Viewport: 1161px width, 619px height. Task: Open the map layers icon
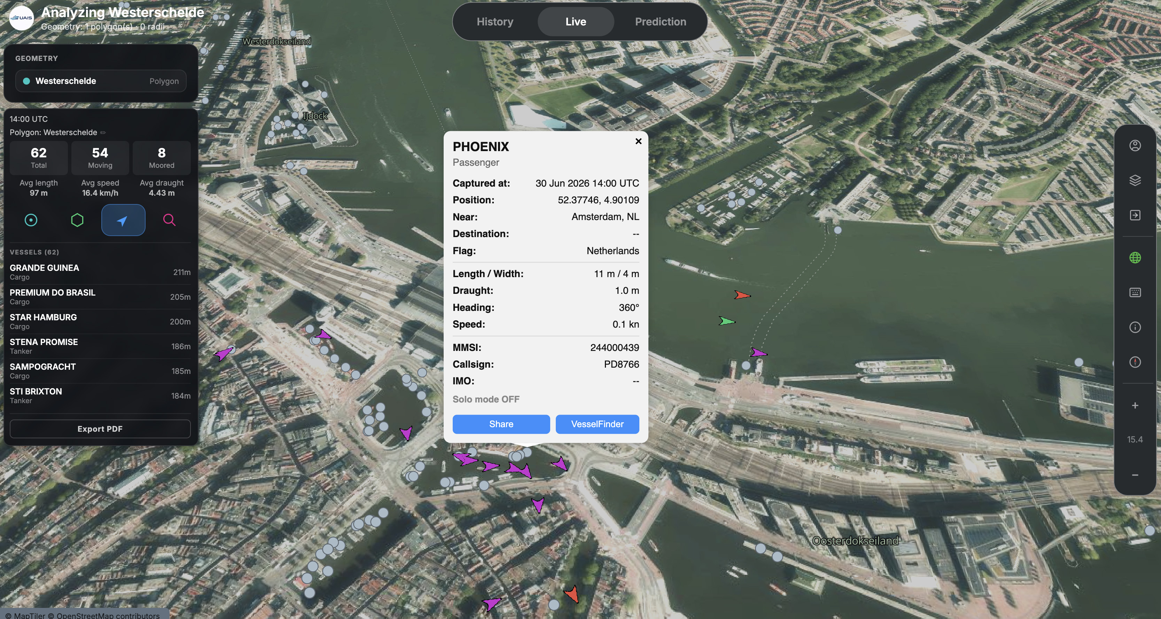point(1135,180)
